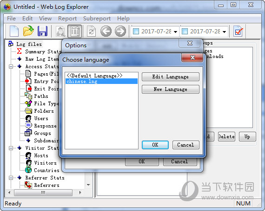
Task: Close the Choose language dialog
Action: click(x=192, y=58)
